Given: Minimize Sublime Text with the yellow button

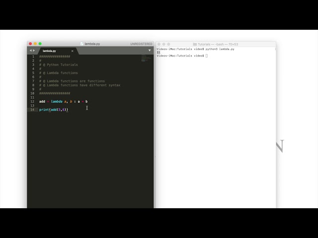Looking at the screenshot, I should tap(35, 44).
